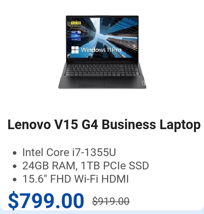This screenshot has width=204, height=214.
Task: Click the 15.6" FHD Wi-Fi HDMI line
Action: (75, 179)
